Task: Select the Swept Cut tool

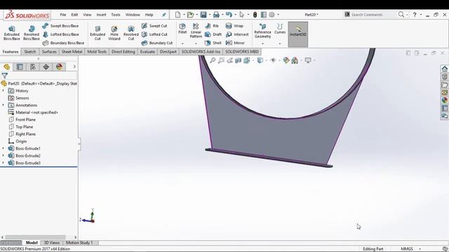Action: pos(154,26)
